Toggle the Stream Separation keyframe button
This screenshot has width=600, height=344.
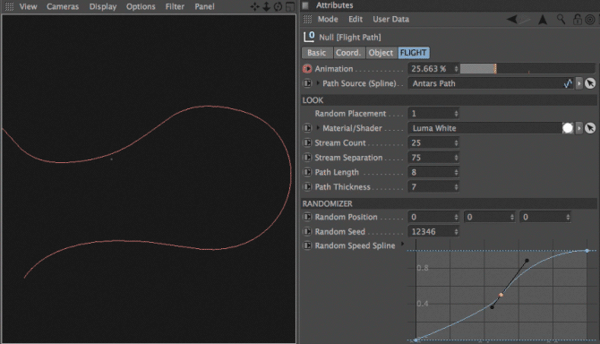[307, 158]
